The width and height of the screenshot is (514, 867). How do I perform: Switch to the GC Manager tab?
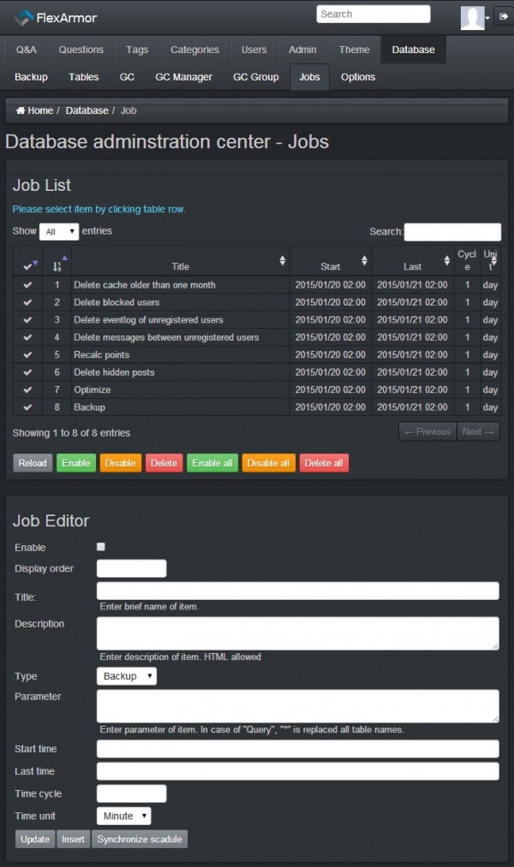pyautogui.click(x=183, y=77)
